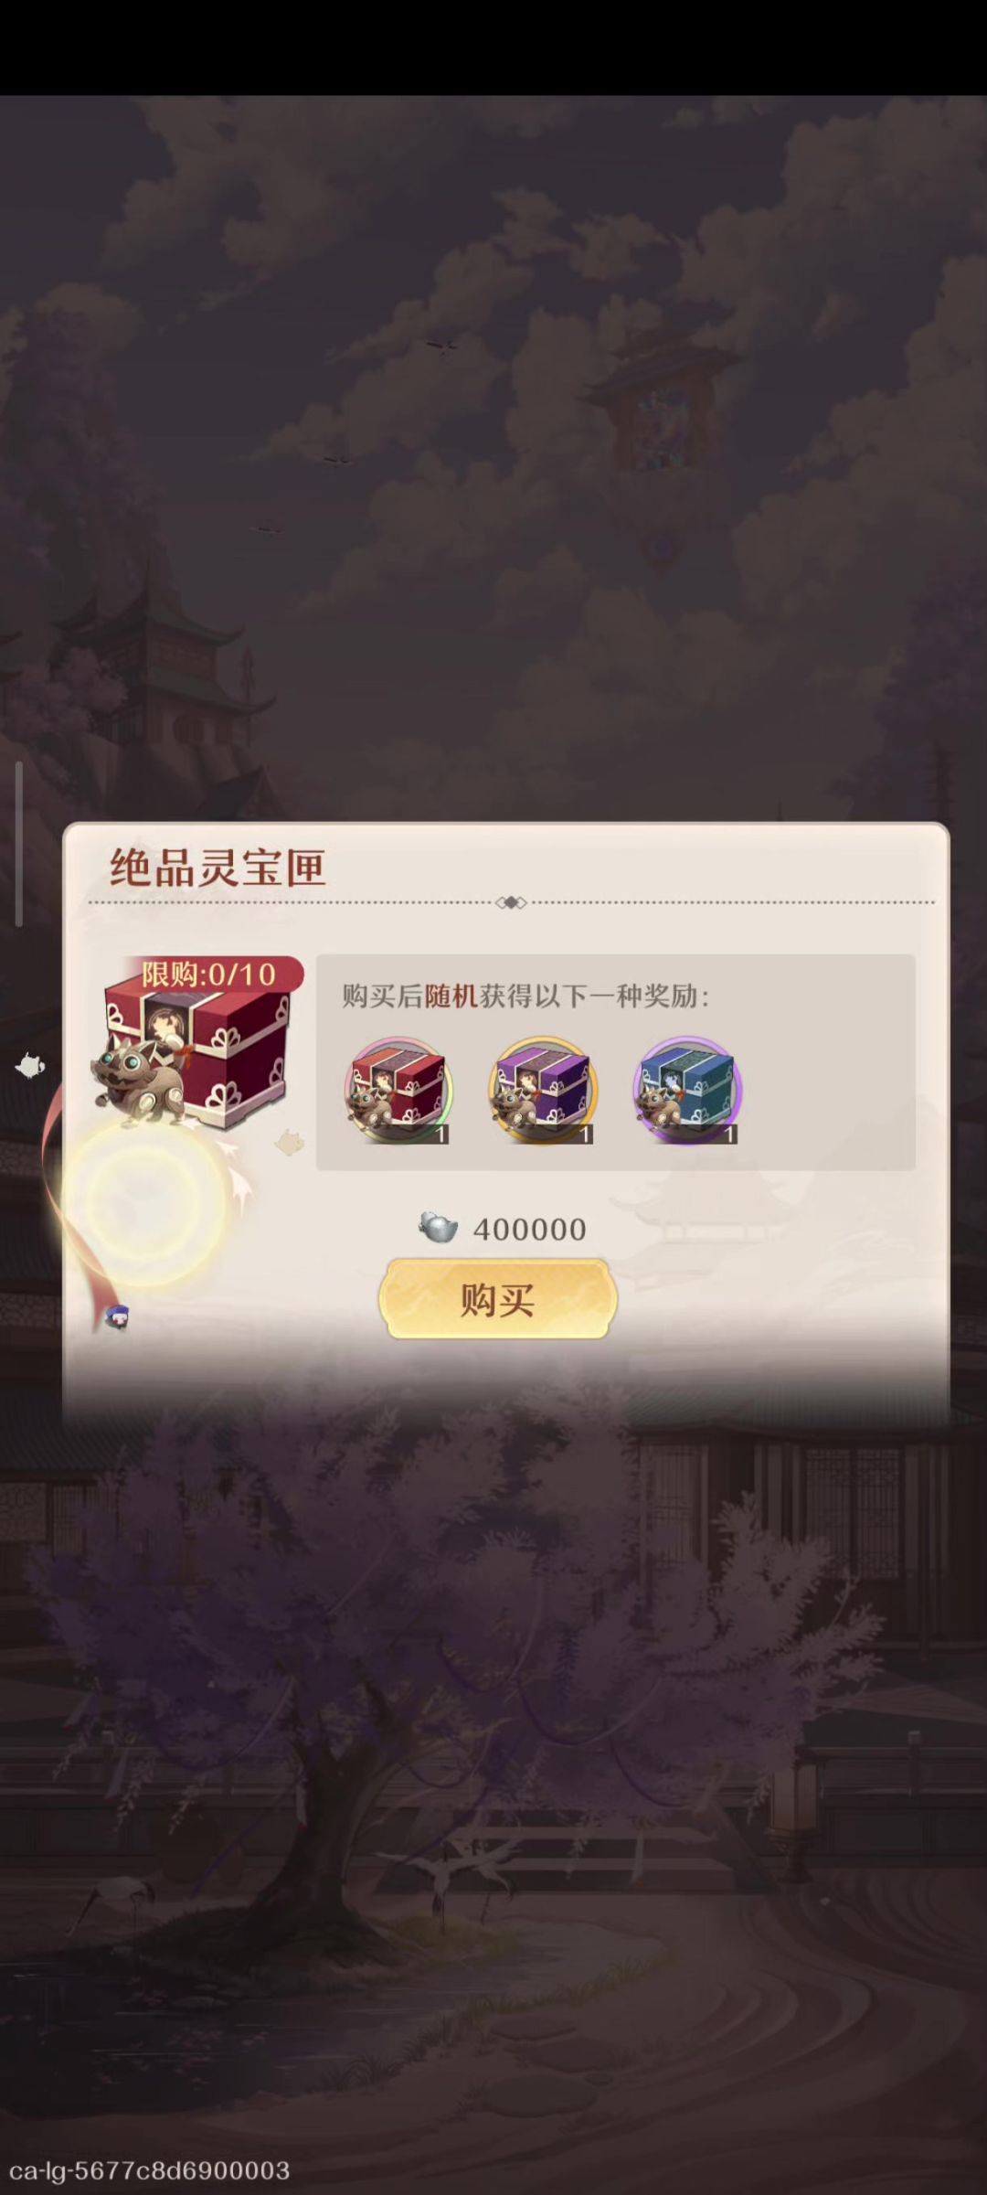Tap the tiny blue-hat character icon
This screenshot has width=987, height=2195.
point(116,1317)
